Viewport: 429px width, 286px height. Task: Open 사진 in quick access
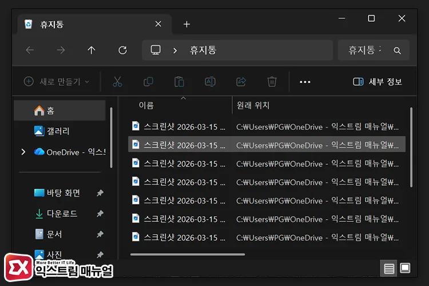click(48, 255)
